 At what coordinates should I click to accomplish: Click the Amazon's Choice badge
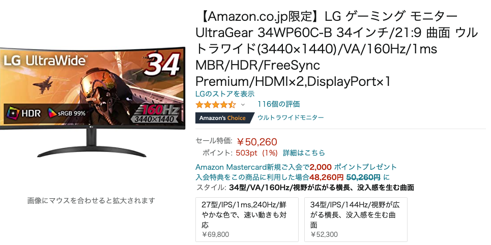pyautogui.click(x=223, y=118)
